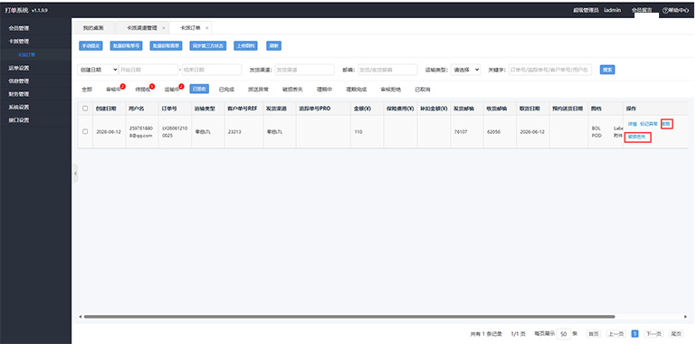Go to 尾页 last page
The height and width of the screenshot is (344, 697).
[675, 334]
